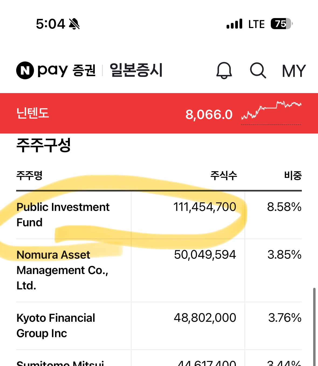Switch to the 일본증시 tab
The image size is (318, 366).
[x=136, y=70]
